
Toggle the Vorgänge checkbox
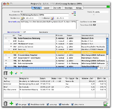click(x=17, y=104)
